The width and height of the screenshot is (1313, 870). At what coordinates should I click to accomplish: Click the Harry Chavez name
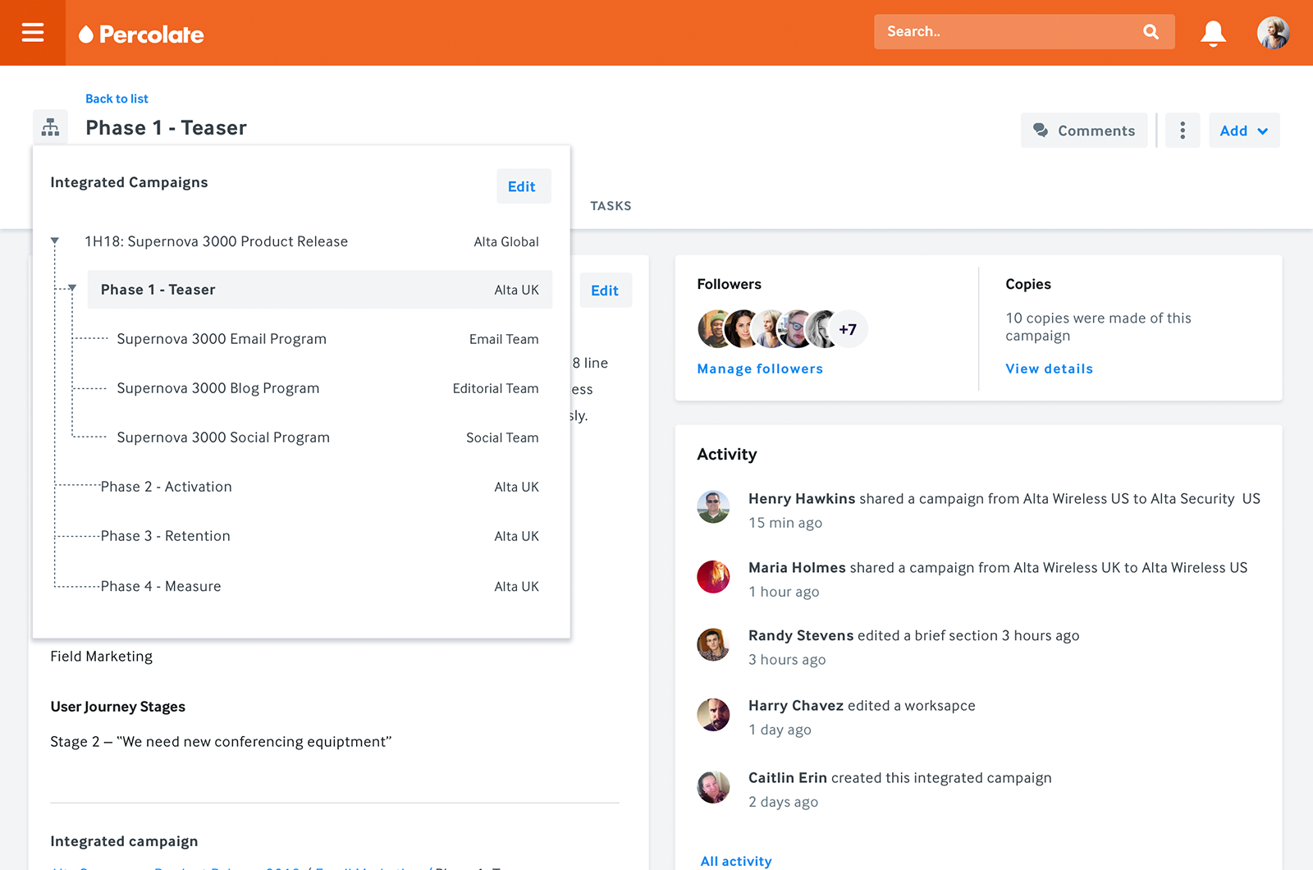[796, 705]
